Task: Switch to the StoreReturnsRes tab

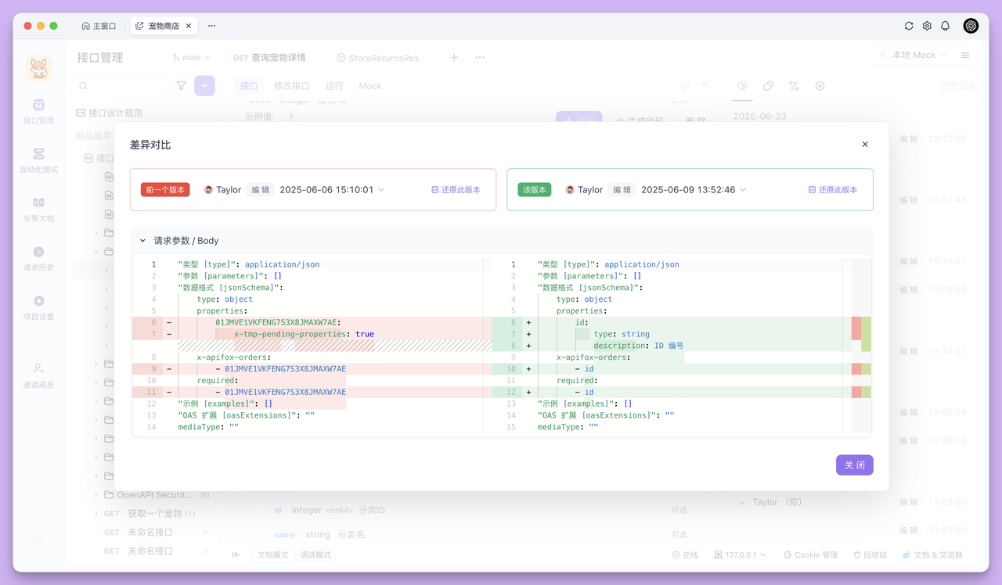Action: tap(377, 58)
